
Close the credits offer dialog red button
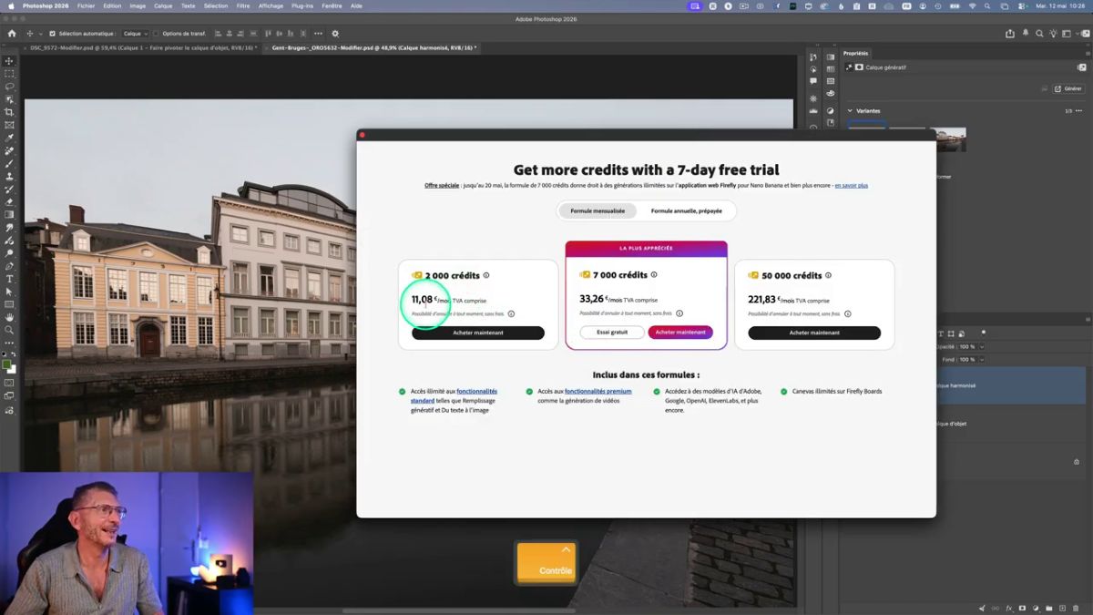click(x=362, y=135)
